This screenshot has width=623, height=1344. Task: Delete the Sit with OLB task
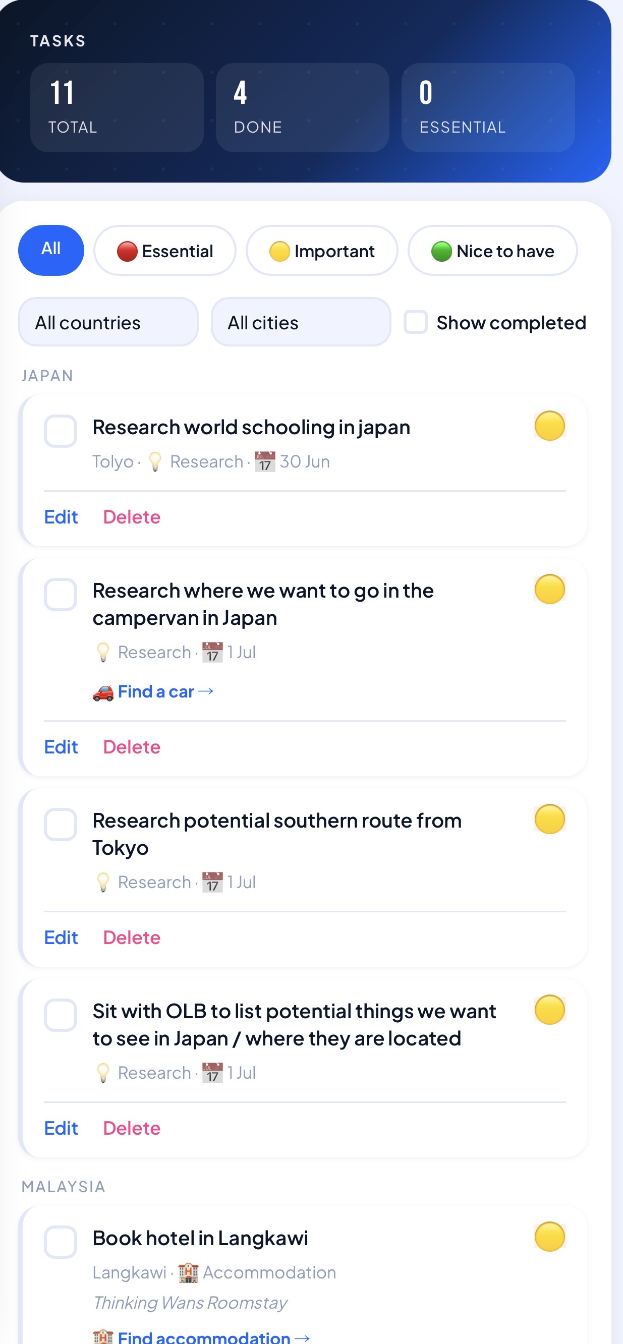(x=132, y=1128)
